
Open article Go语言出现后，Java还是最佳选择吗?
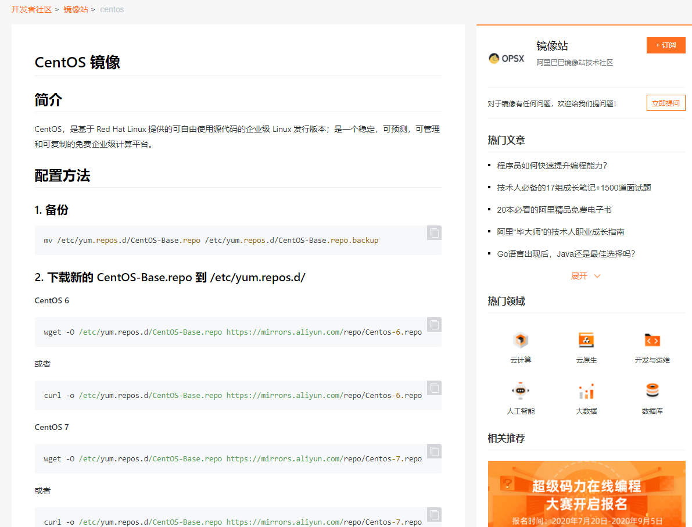(x=566, y=254)
